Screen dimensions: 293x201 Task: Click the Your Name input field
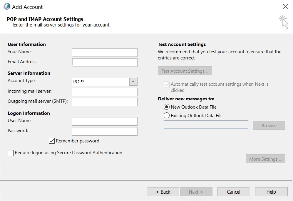point(104,52)
